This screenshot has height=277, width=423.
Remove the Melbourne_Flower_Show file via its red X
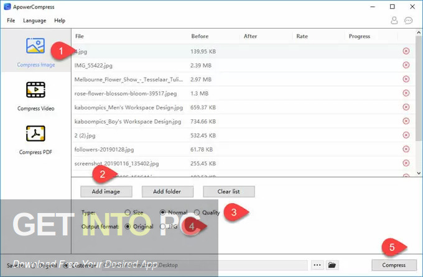pyautogui.click(x=406, y=79)
